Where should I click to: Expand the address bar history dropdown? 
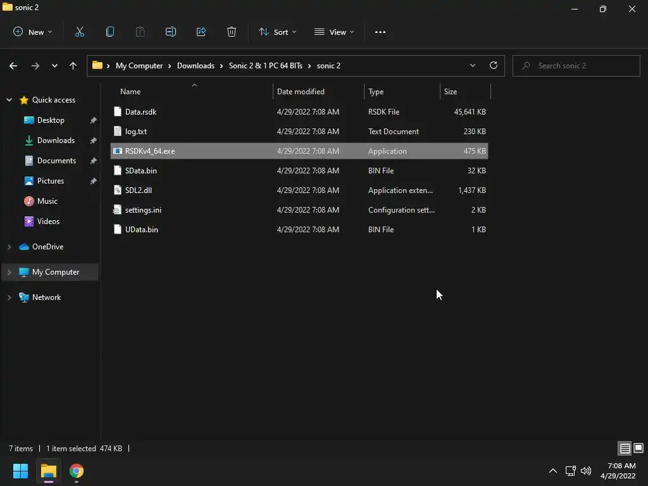click(x=472, y=65)
